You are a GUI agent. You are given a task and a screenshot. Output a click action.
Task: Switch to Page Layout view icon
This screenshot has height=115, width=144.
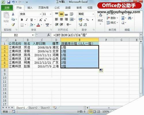[94, 112]
